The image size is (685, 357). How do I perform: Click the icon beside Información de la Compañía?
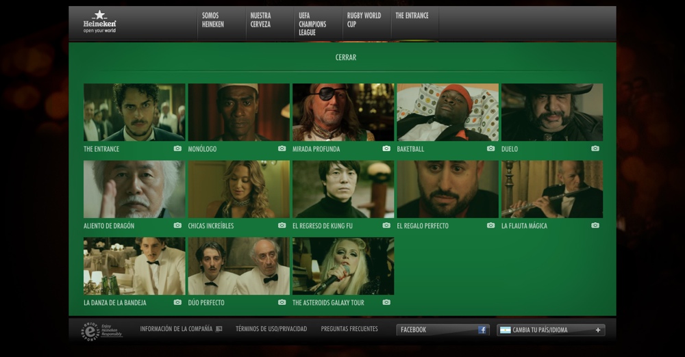tap(219, 329)
